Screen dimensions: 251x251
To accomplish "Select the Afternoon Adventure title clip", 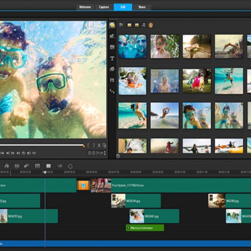I will [x=145, y=228].
